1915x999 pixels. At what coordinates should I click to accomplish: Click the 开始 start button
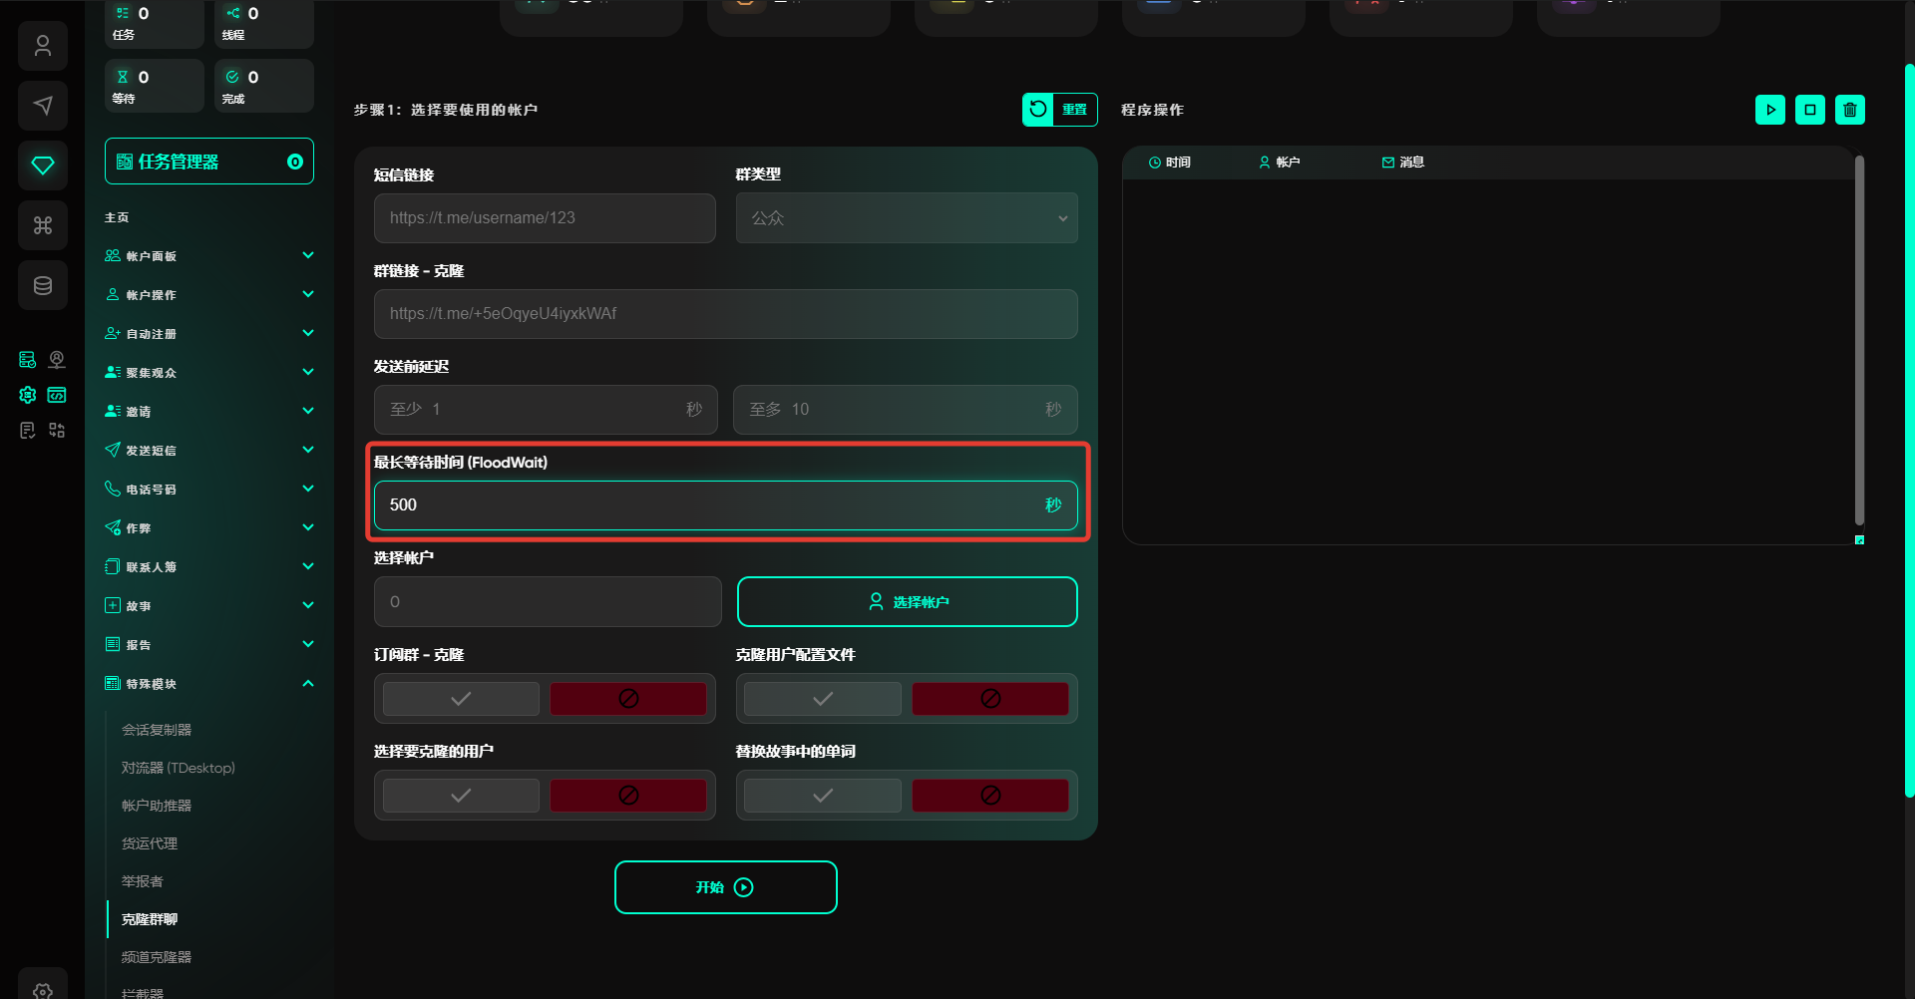coord(725,887)
